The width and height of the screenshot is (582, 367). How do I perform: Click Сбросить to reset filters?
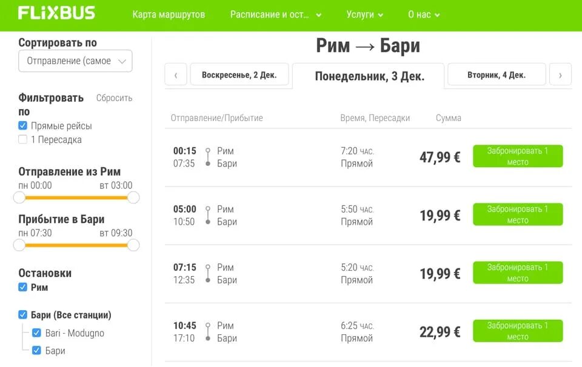pos(114,98)
